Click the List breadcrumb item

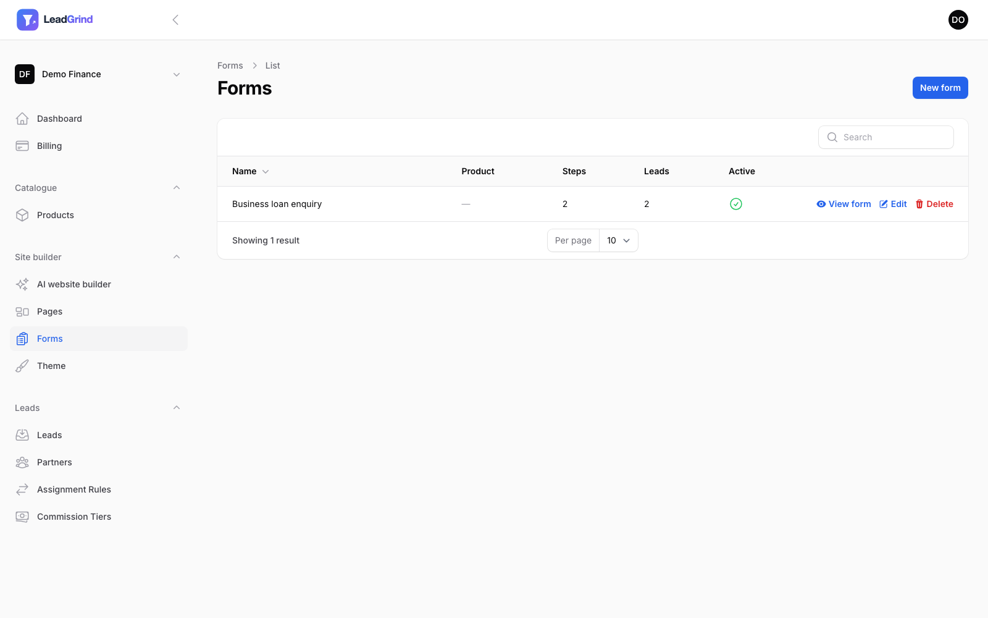tap(272, 66)
